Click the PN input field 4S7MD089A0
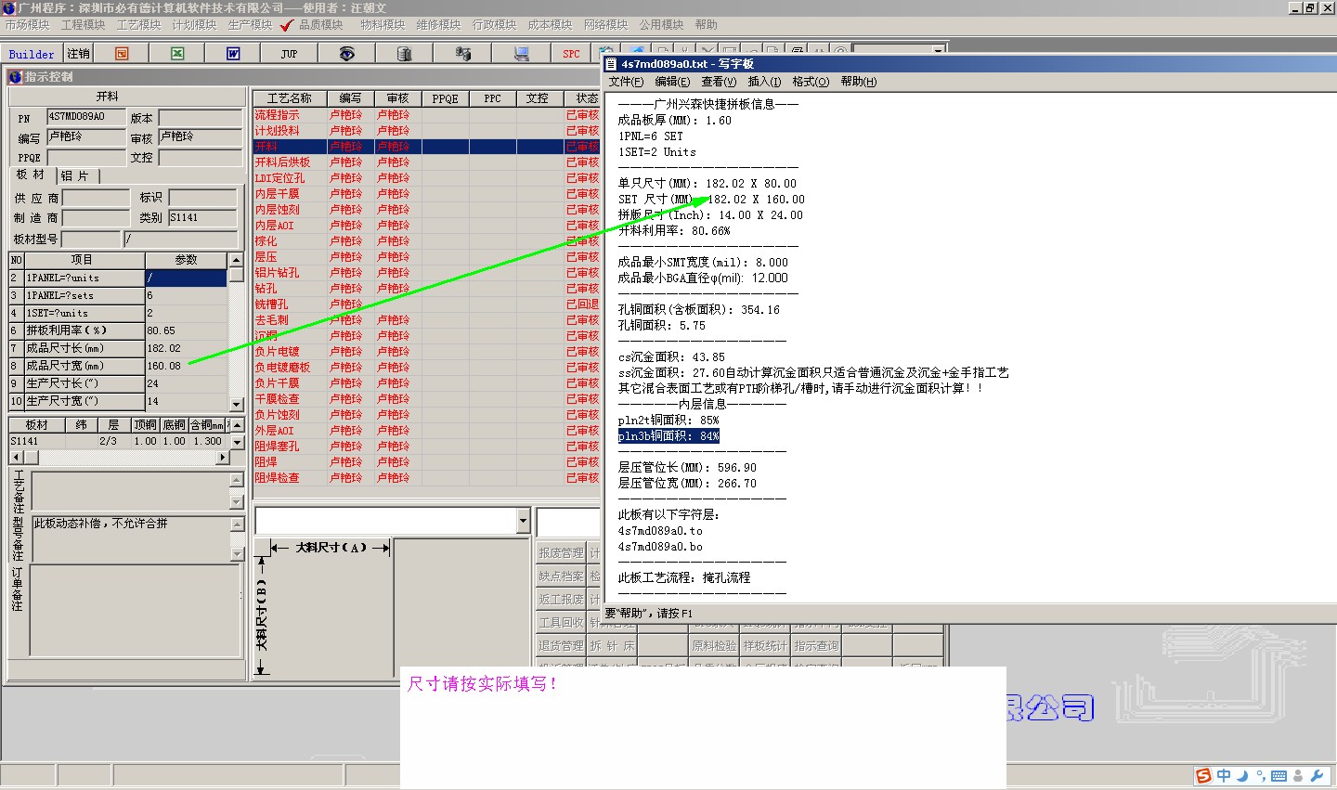Screen dimensions: 1337x790 click(85, 117)
